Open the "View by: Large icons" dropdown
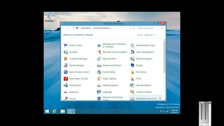224x126 pixels. click(x=149, y=35)
